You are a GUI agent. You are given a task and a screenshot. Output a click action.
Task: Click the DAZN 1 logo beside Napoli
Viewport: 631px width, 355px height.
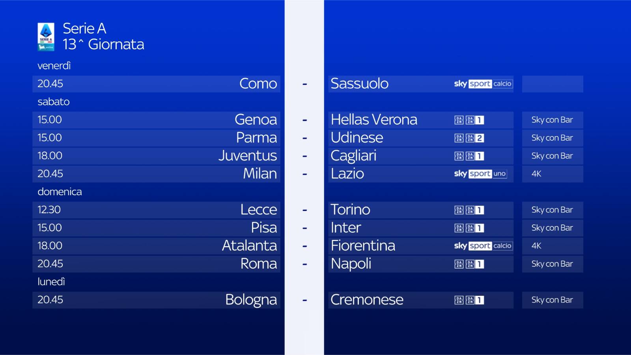[469, 264]
